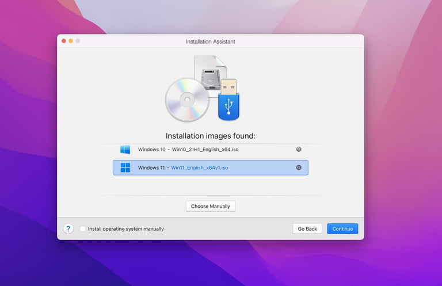442x286 pixels.
Task: Open help with question mark button
Action: [x=68, y=228]
